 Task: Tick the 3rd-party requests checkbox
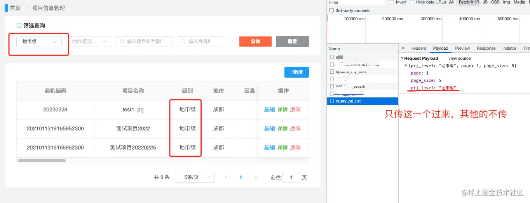(x=331, y=10)
